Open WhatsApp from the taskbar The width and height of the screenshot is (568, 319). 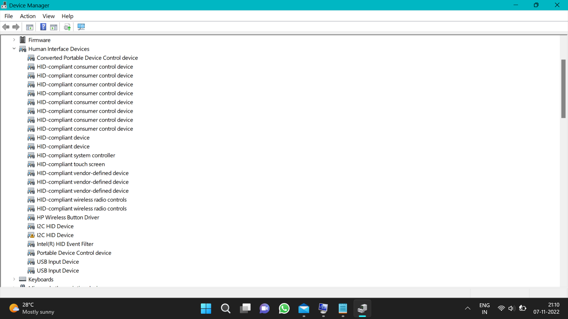284,308
